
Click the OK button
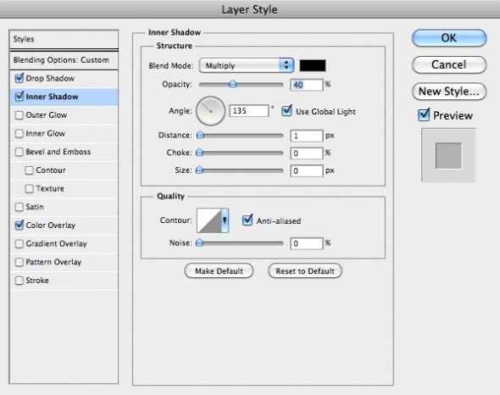[449, 38]
